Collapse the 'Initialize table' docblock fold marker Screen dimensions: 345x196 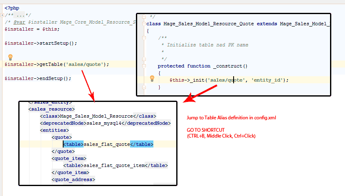tap(144, 38)
